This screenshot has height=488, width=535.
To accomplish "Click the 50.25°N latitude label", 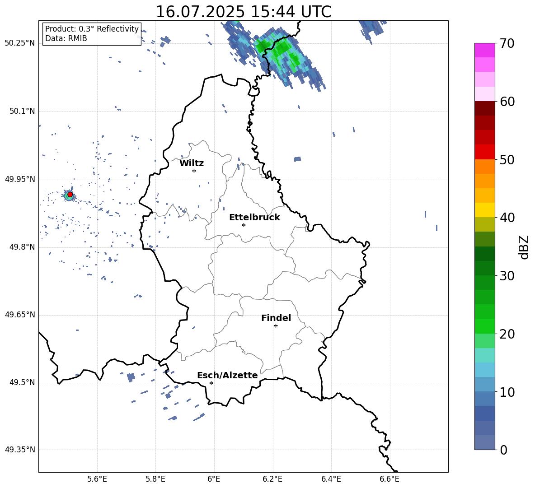I will (20, 43).
